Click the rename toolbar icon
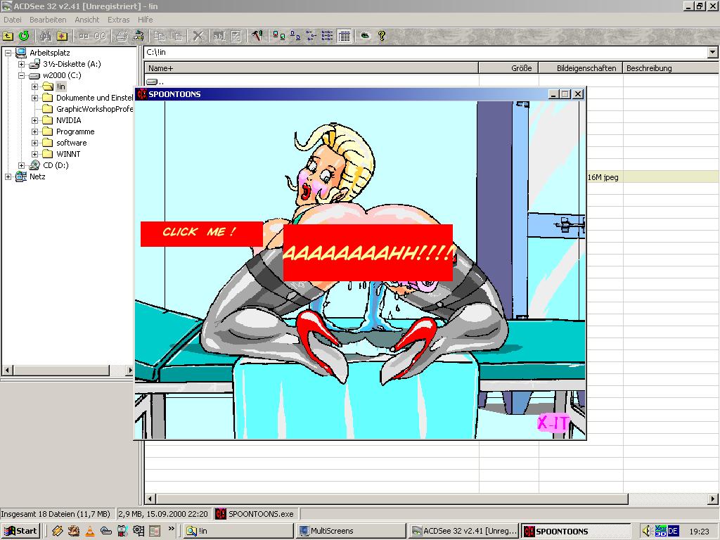 pyautogui.click(x=219, y=36)
